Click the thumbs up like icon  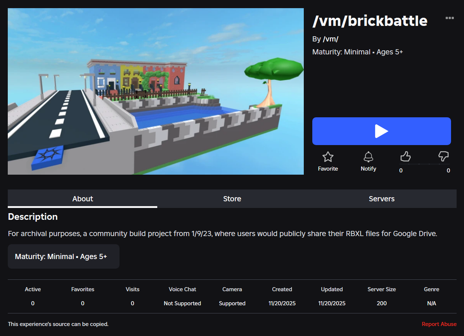pyautogui.click(x=406, y=157)
